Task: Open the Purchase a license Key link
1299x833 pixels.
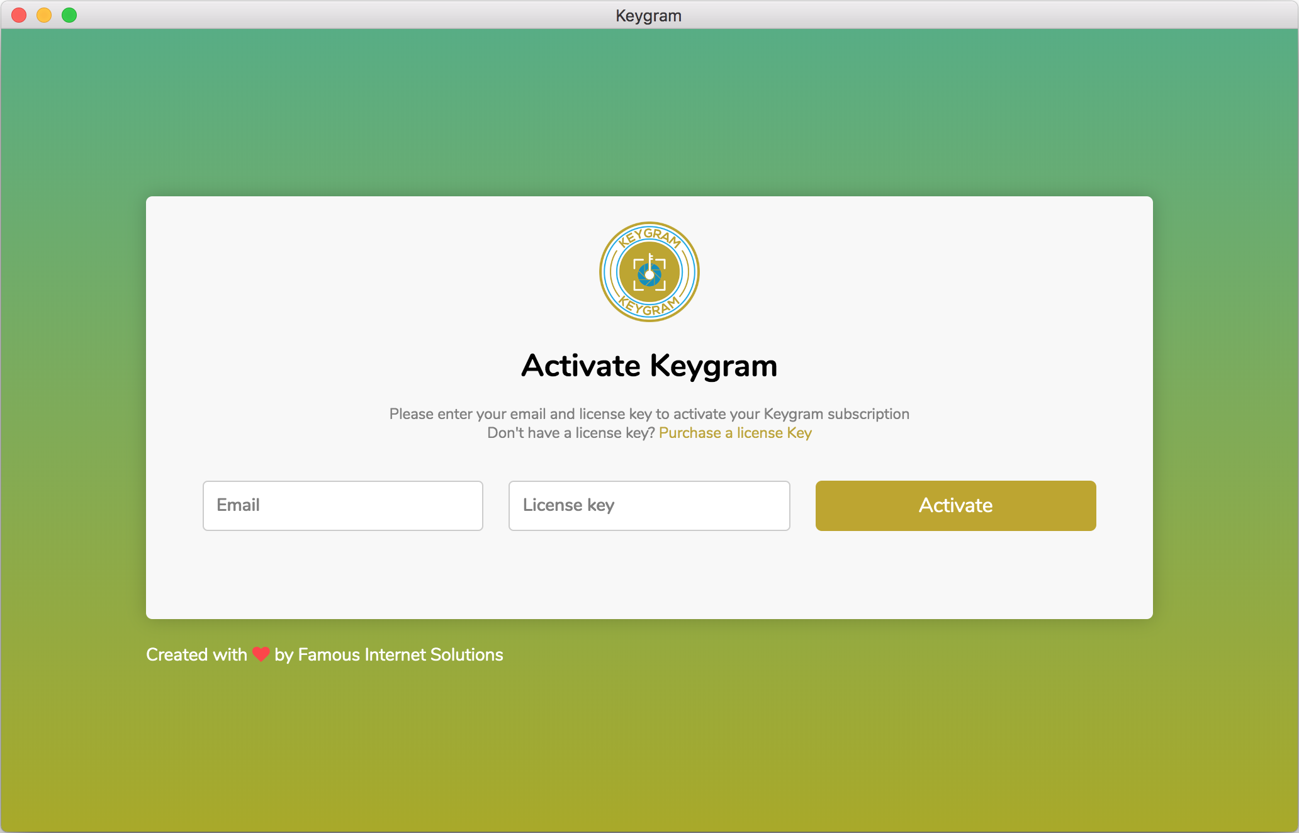Action: coord(734,433)
